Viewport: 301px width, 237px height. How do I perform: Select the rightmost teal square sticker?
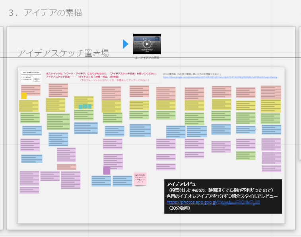point(89,106)
